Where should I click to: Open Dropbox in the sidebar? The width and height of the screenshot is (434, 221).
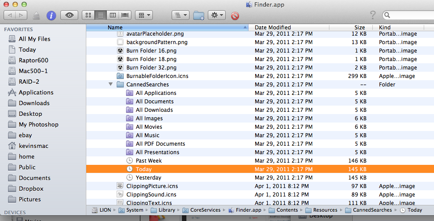pos(31,189)
